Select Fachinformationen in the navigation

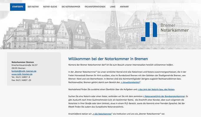pos(95,7)
